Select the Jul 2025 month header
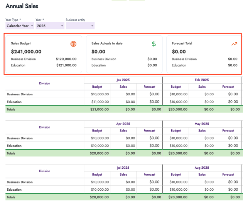This screenshot has width=243, height=203. pos(123,168)
